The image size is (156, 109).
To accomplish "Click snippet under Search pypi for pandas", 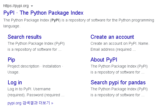I will (119, 92).
